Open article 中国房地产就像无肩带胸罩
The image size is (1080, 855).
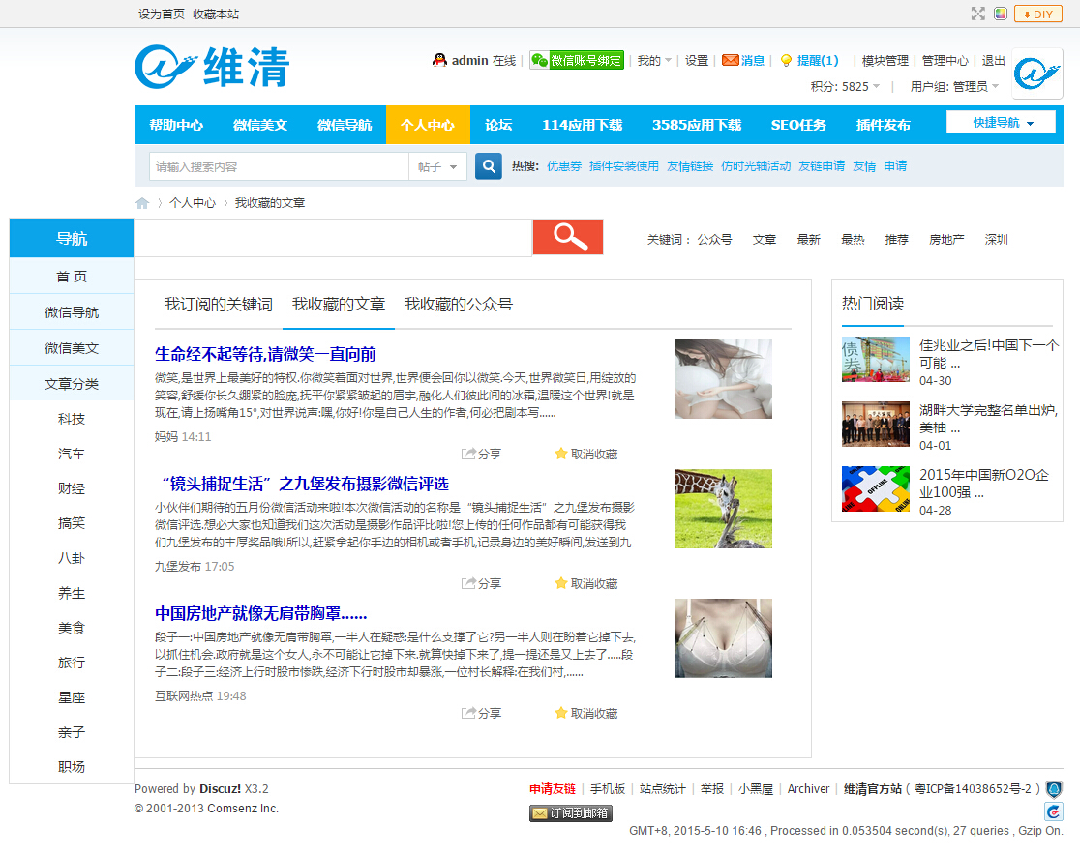260,612
